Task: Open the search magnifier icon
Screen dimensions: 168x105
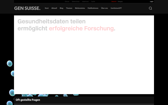Action: [x=150, y=8]
